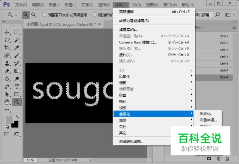239x164 pixels.
Task: Choose 液化(L)... filter
Action: point(154,55)
